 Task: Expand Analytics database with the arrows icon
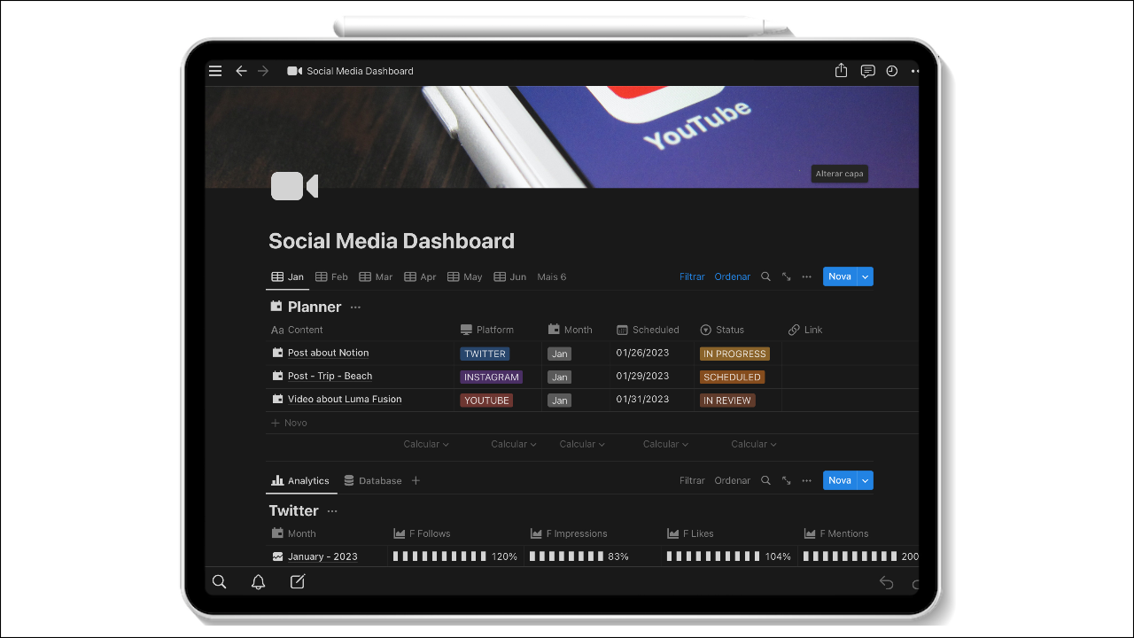tap(786, 480)
